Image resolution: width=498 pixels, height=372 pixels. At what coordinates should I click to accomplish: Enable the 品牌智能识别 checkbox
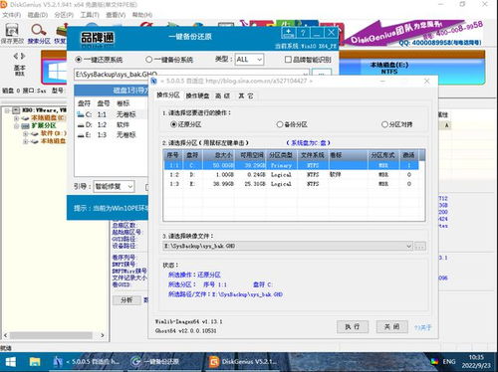pos(288,60)
